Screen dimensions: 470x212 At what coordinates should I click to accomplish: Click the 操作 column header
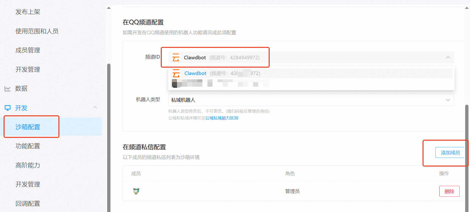click(x=444, y=173)
